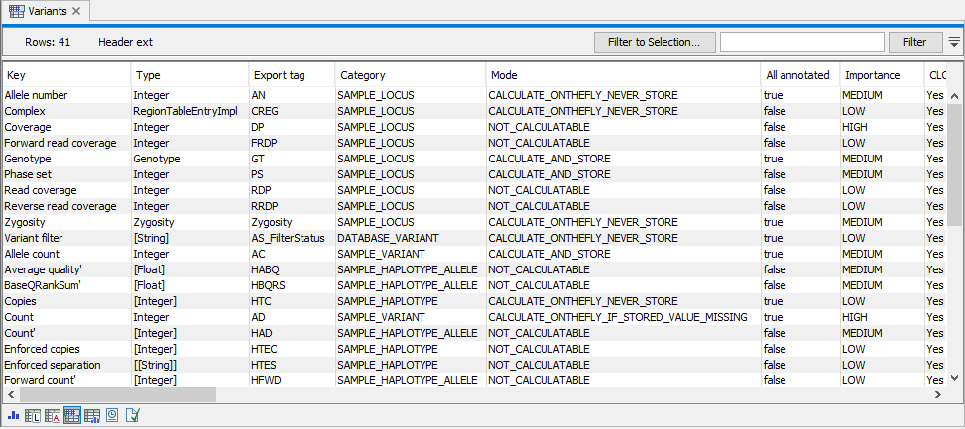Expand the advanced filter options arrow
The width and height of the screenshot is (965, 429).
coord(954,42)
